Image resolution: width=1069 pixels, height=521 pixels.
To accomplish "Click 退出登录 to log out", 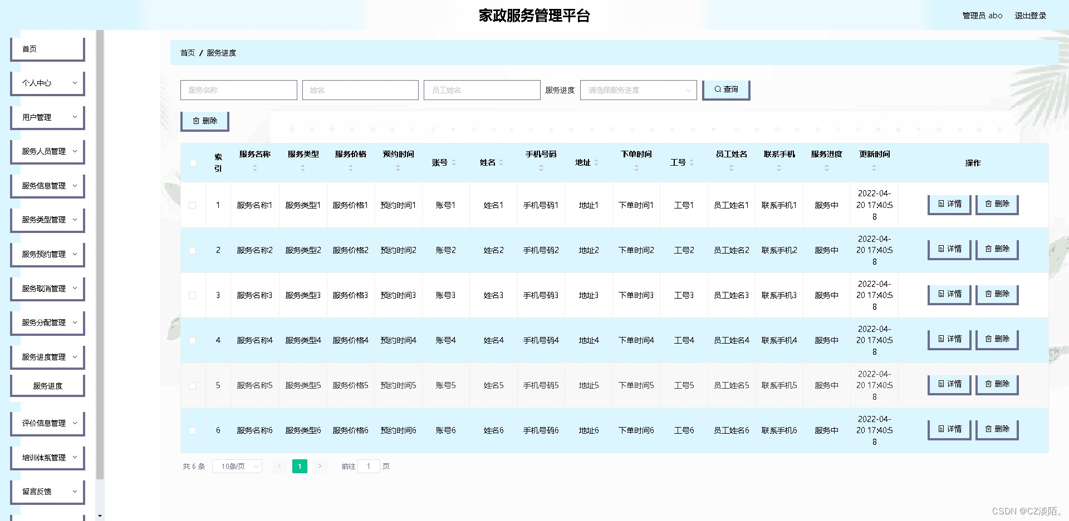I will (x=1030, y=16).
